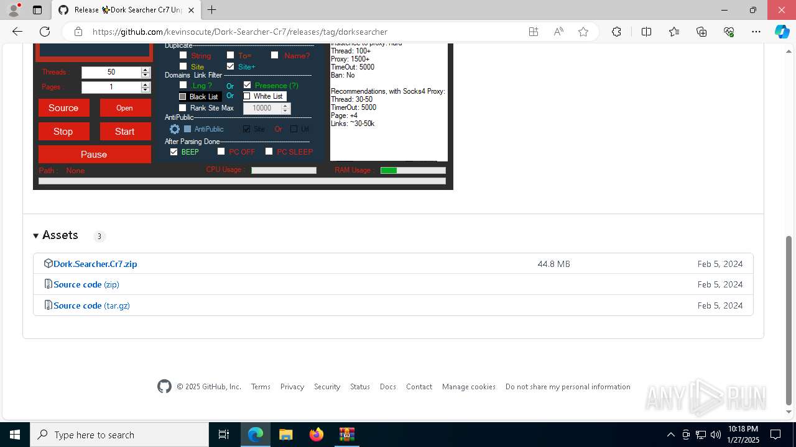Open a new browser tab
796x447 pixels.
[211, 10]
